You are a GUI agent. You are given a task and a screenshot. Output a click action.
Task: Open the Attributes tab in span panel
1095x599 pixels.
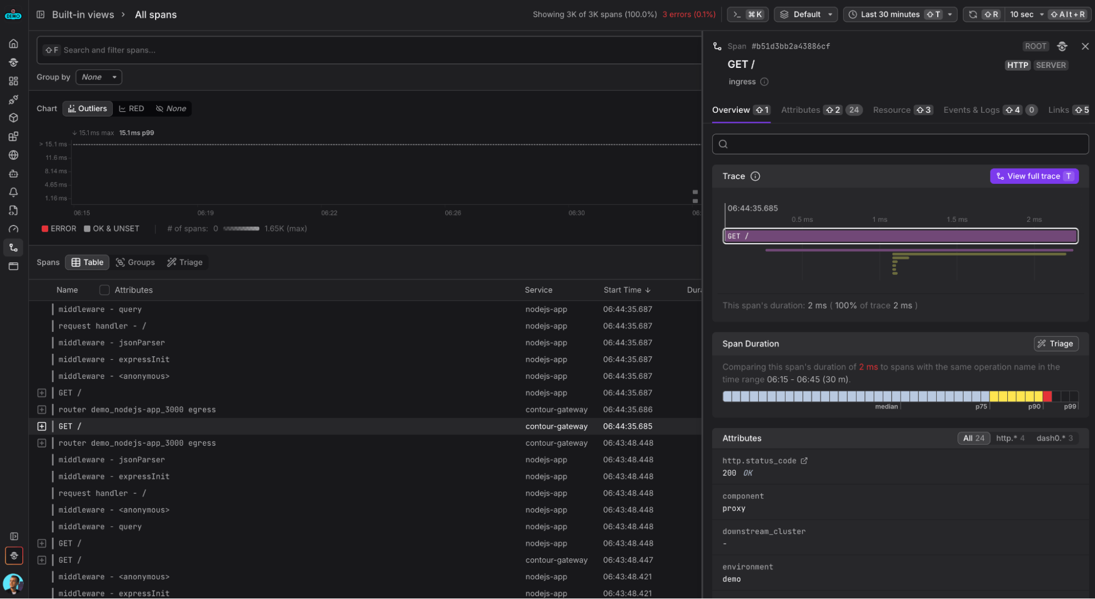[x=822, y=110]
